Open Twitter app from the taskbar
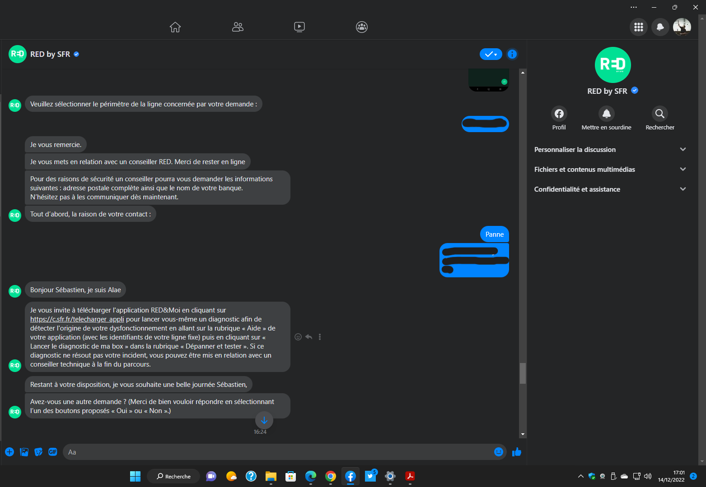 pyautogui.click(x=371, y=476)
